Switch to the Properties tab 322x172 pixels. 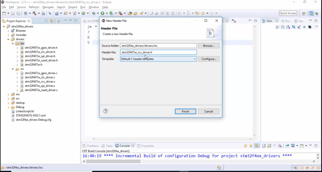tap(145, 146)
